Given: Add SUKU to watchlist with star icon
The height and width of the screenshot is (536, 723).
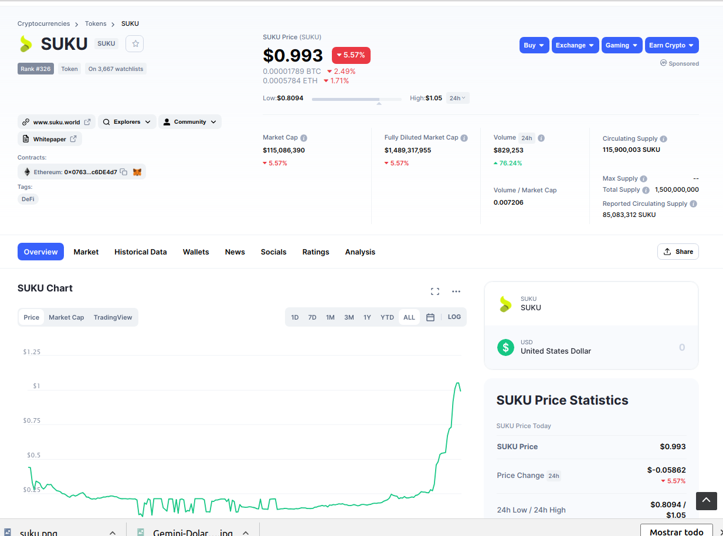Looking at the screenshot, I should click(135, 43).
